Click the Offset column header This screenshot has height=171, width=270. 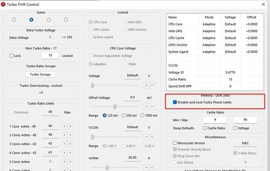[x=252, y=17]
